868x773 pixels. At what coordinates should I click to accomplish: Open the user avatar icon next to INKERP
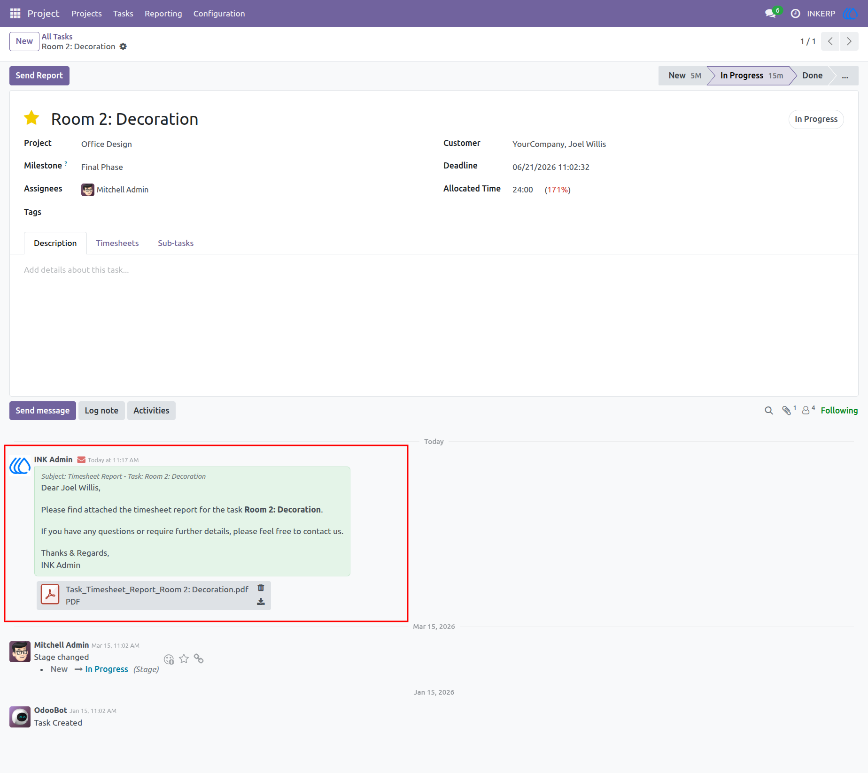point(850,14)
